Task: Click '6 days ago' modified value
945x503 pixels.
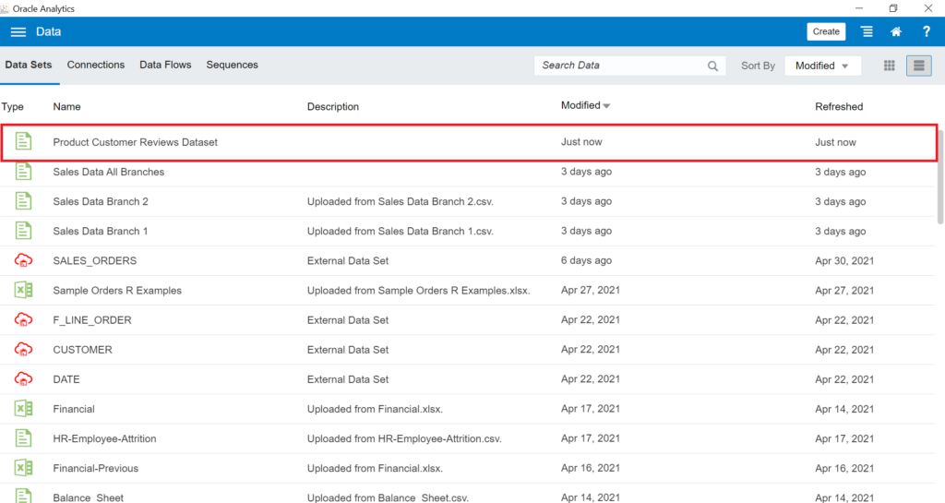Action: [x=586, y=260]
